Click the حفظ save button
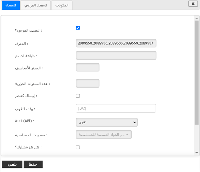 (33, 164)
